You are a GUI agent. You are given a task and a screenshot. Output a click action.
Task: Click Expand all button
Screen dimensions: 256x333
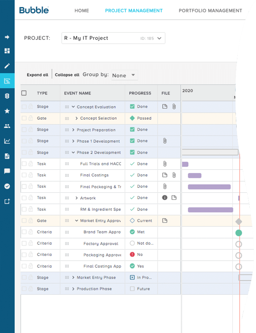coord(37,75)
